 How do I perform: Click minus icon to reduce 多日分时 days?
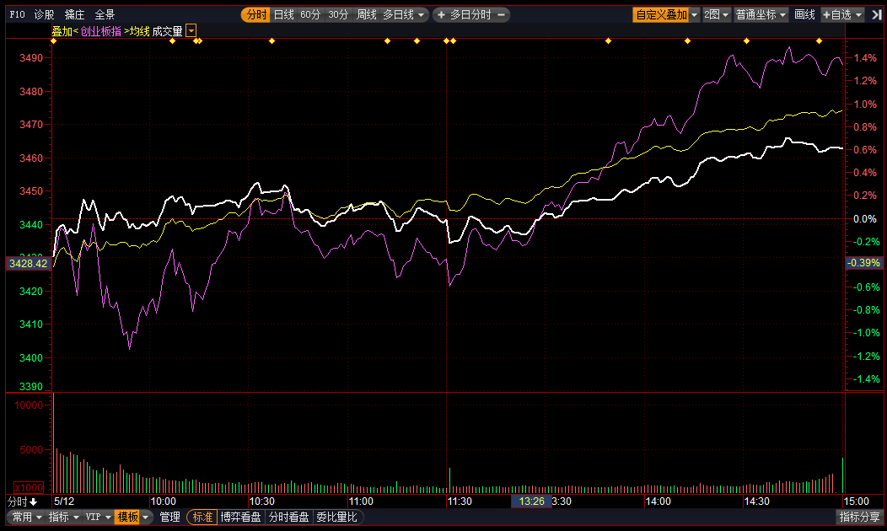click(501, 14)
